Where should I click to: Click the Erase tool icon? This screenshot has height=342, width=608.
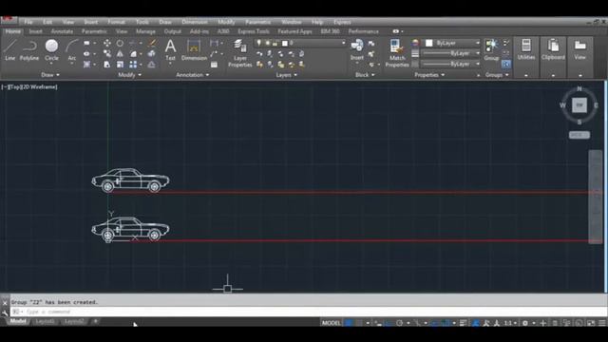click(x=152, y=43)
